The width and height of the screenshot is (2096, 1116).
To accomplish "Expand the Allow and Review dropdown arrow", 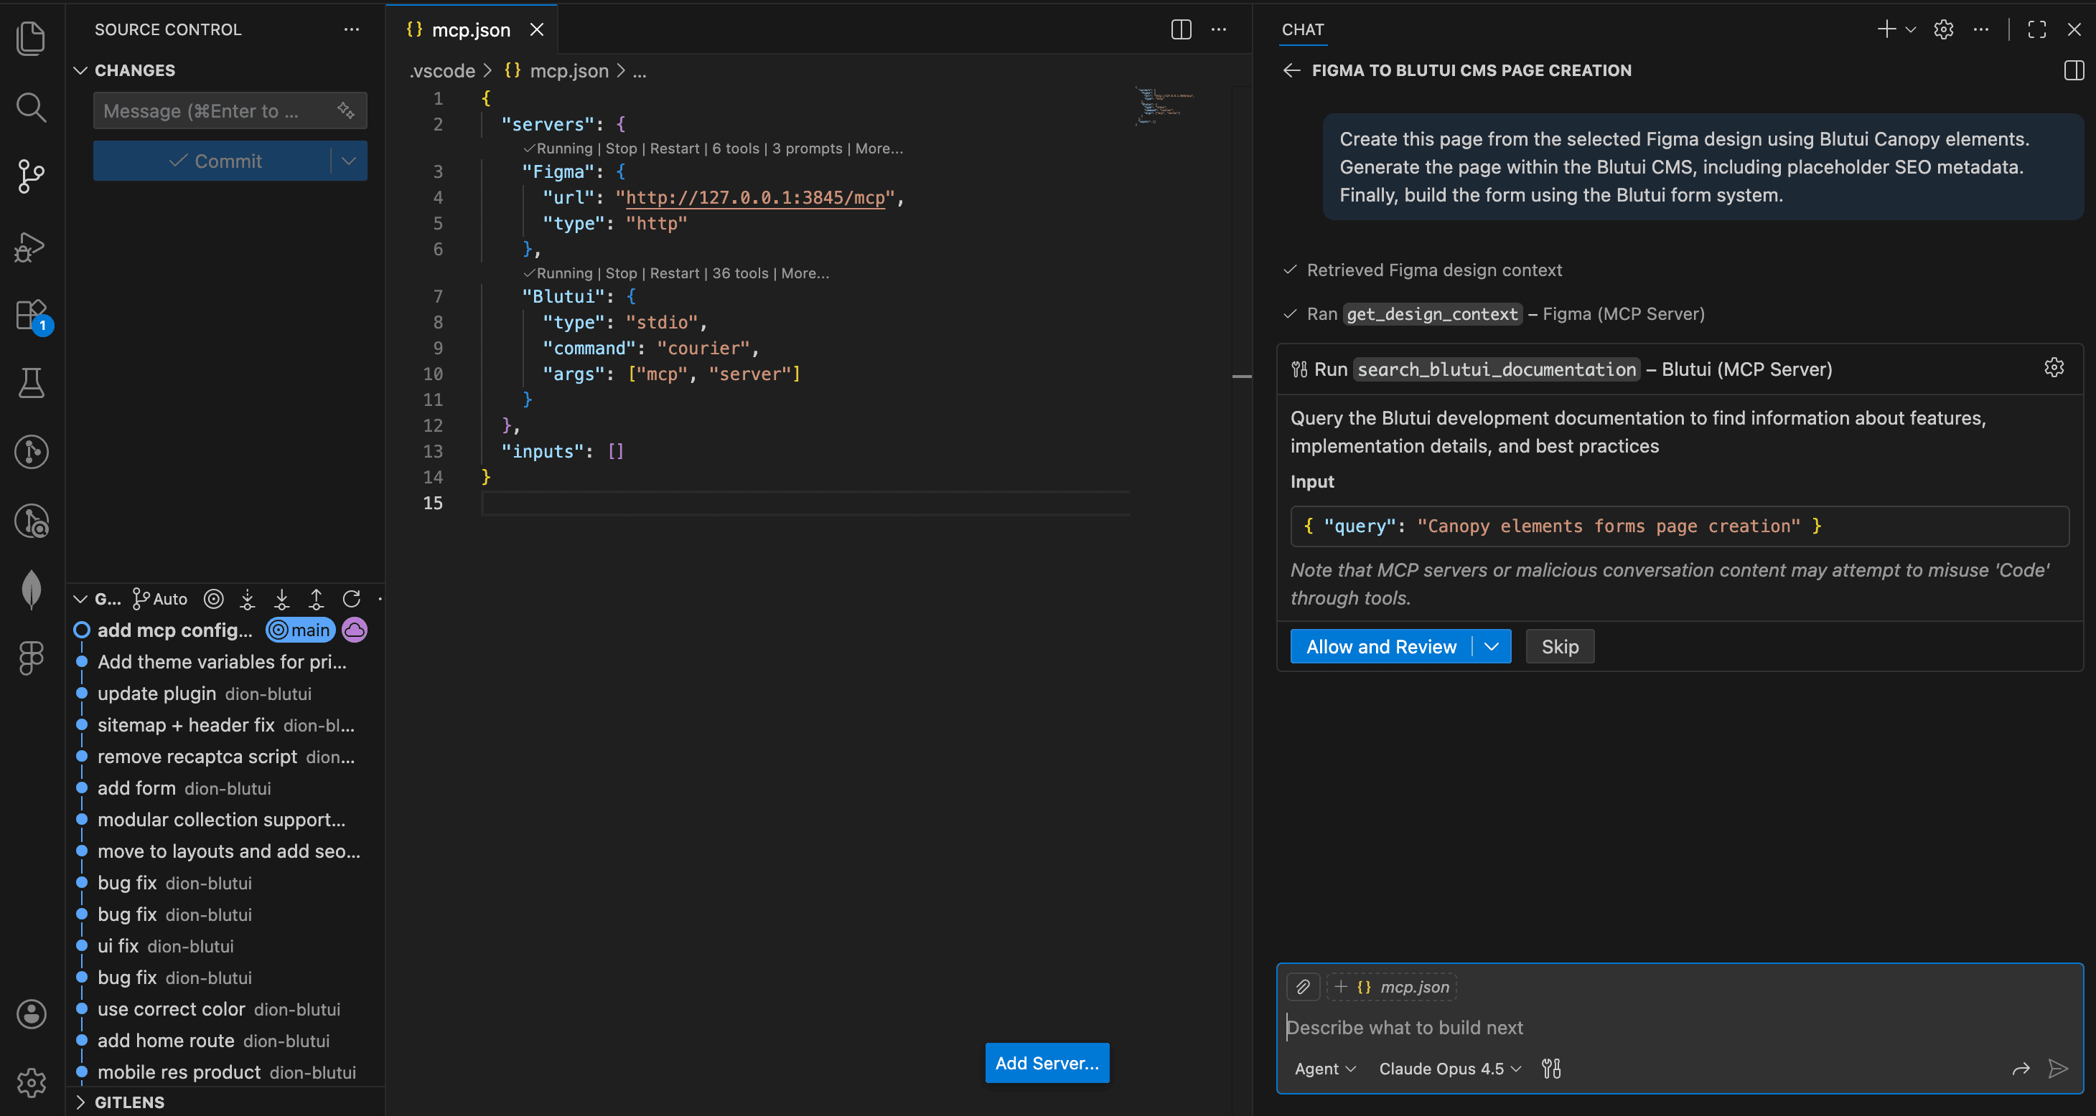I will click(1491, 646).
